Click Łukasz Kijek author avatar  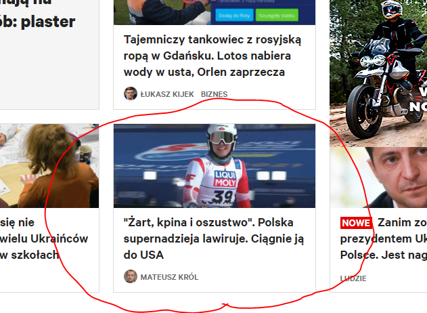pyautogui.click(x=131, y=93)
